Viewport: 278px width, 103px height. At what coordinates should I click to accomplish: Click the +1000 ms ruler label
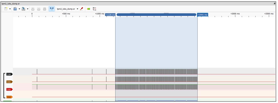point(100,14)
